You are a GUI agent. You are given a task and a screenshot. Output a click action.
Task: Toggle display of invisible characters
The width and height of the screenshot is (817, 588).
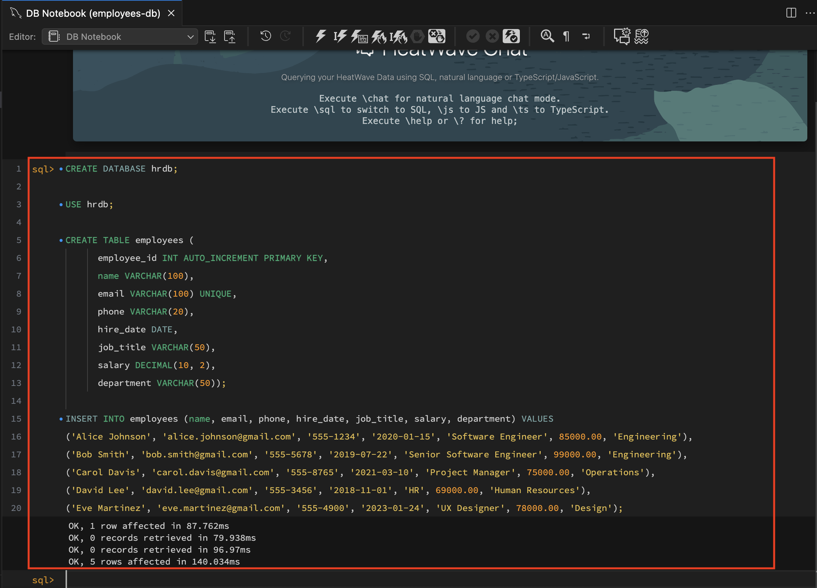(565, 36)
